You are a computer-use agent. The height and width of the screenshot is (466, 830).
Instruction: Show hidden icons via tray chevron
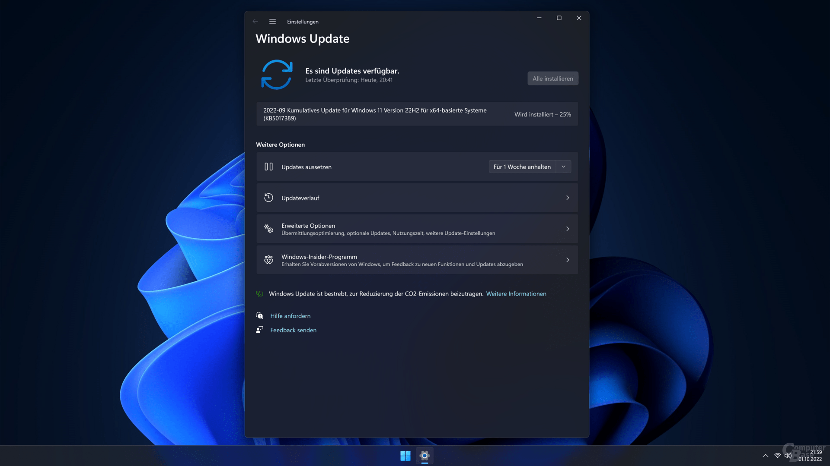(x=766, y=456)
